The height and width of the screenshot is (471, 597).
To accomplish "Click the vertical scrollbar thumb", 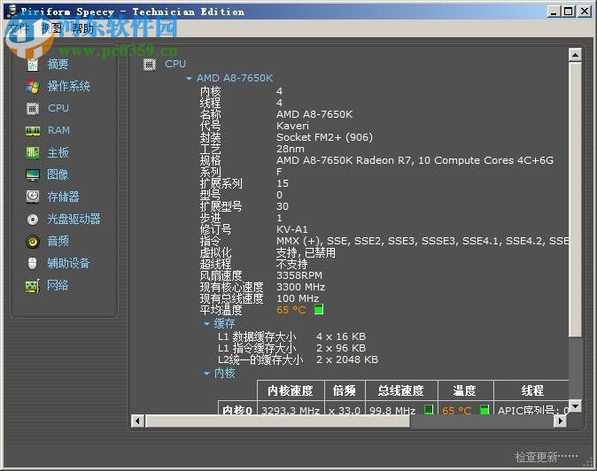I will (x=575, y=200).
